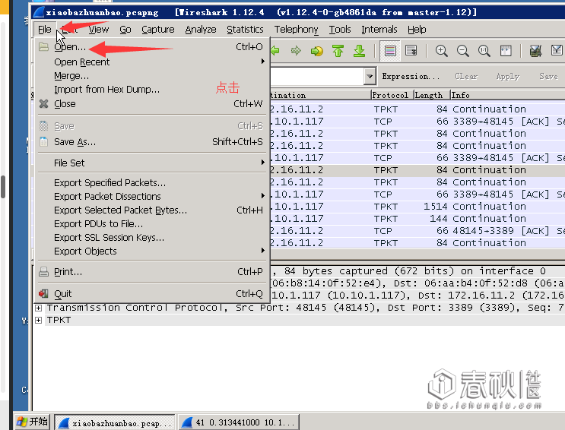
Task: Click the Open folder icon in File menu
Action: (43, 47)
